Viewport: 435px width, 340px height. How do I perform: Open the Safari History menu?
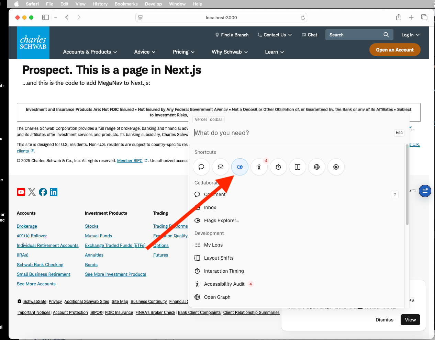[x=100, y=4]
